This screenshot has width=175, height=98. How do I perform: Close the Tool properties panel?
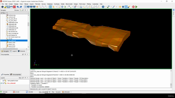[27, 54]
